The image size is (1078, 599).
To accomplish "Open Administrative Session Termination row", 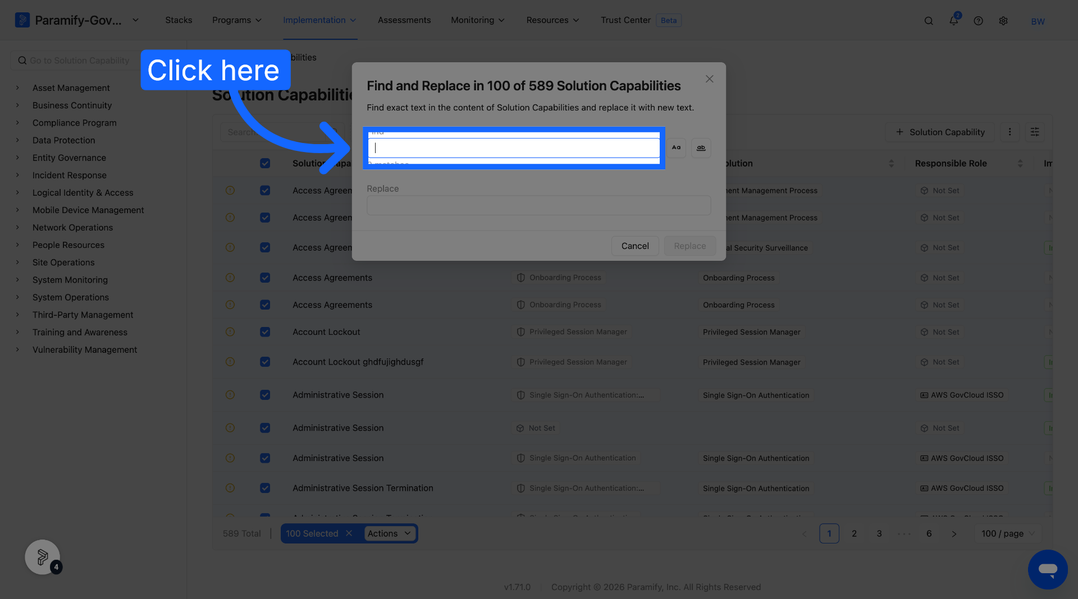I will click(x=363, y=488).
